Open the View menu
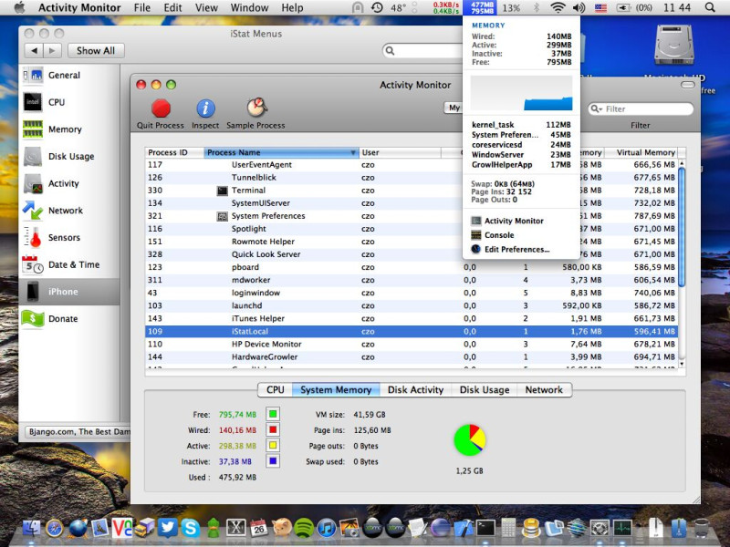This screenshot has height=547, width=730. [x=206, y=8]
